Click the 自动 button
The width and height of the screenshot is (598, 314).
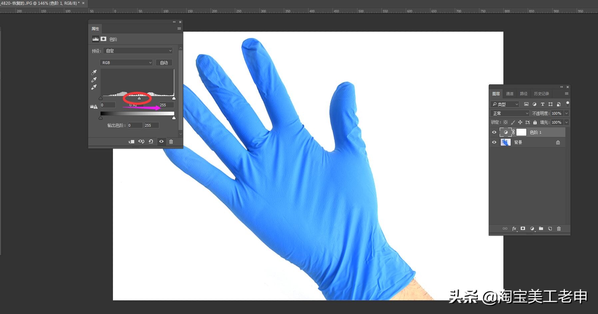164,63
